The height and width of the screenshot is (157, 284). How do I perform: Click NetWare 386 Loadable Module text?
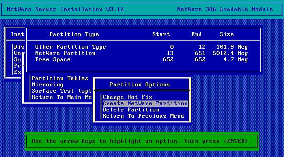click(x=225, y=9)
